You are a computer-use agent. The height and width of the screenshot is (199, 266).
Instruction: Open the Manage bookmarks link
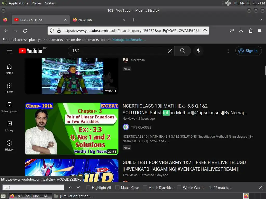click(x=129, y=40)
